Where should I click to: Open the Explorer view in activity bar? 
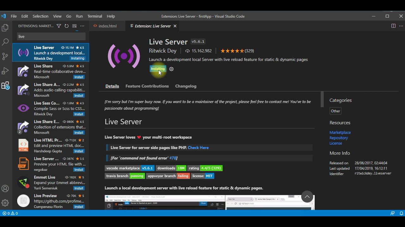click(5, 28)
